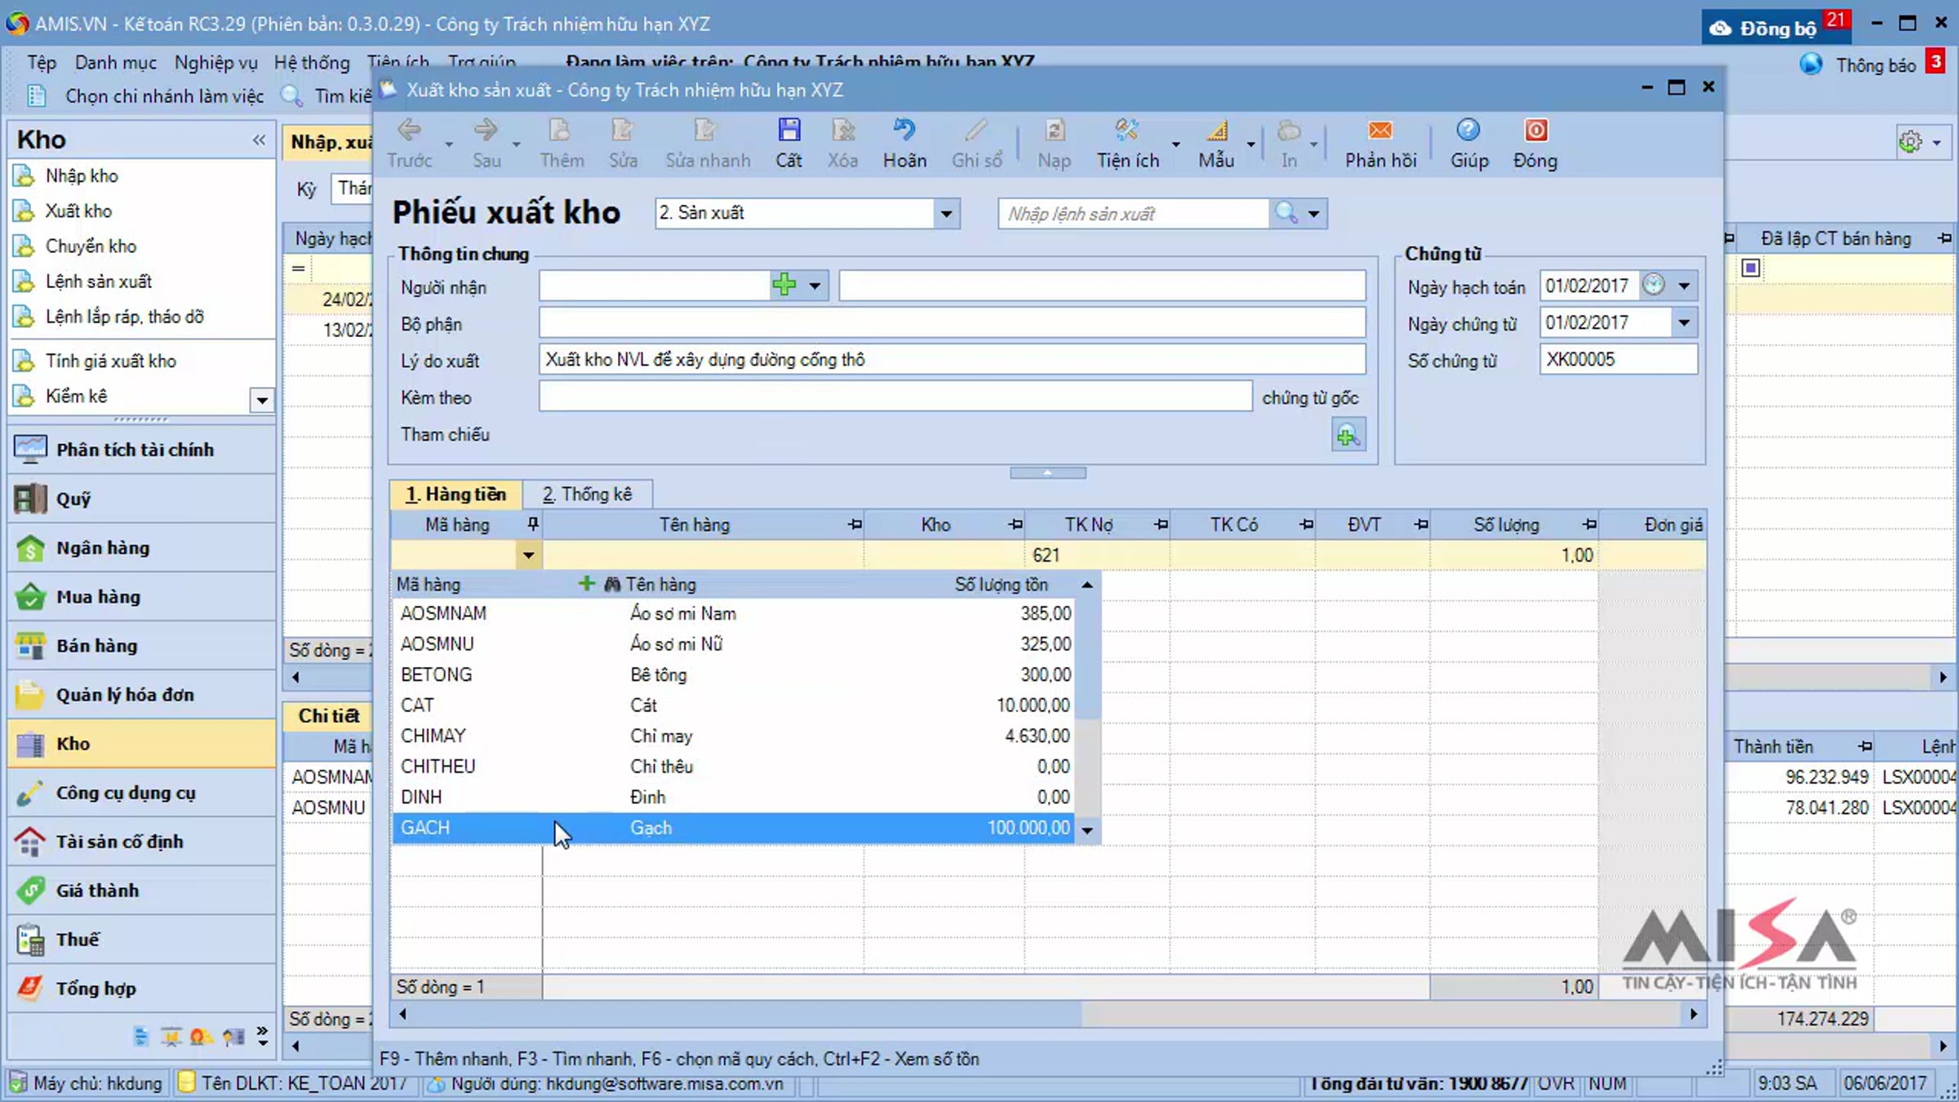Expand production order search options arrow
Screen dimensions: 1959x1102
pos(1313,214)
